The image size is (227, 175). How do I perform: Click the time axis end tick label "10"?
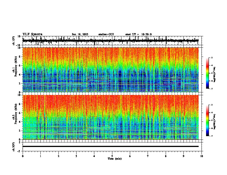pyautogui.click(x=201, y=156)
